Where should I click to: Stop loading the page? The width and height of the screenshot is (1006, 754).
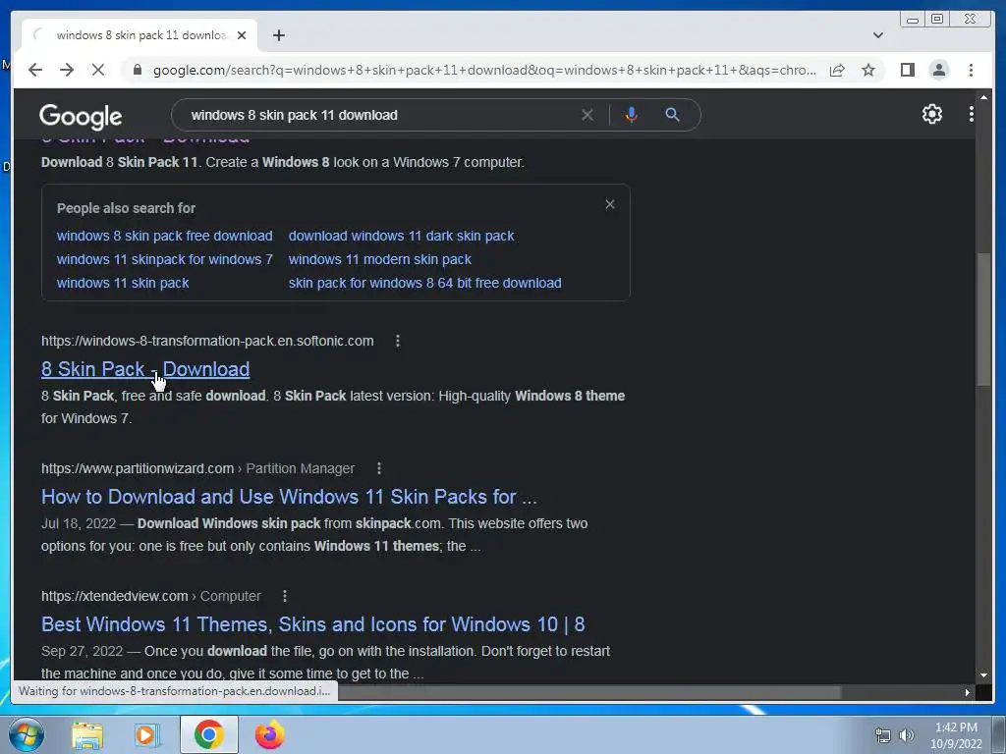[98, 70]
